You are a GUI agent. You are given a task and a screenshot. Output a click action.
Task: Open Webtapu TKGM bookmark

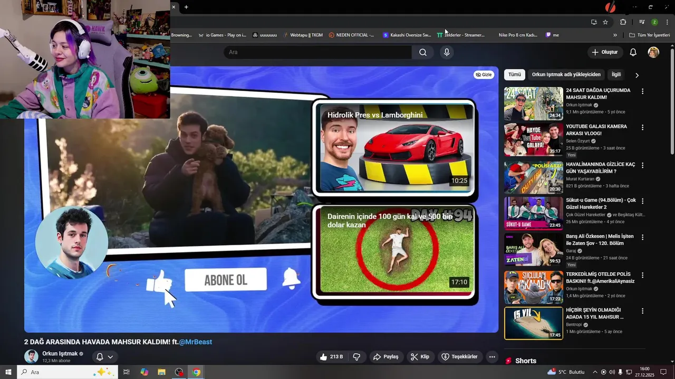click(303, 35)
